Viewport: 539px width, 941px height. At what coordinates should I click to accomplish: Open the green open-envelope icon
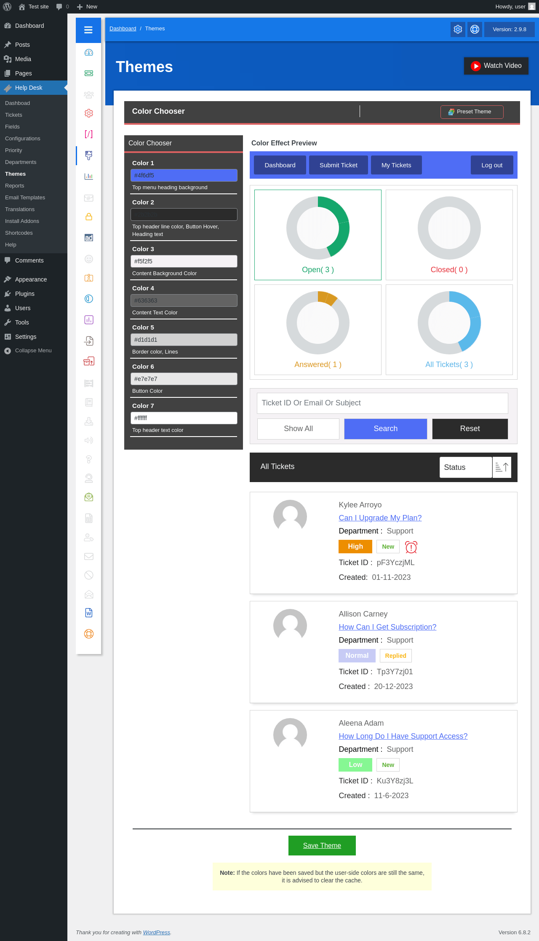pyautogui.click(x=89, y=497)
